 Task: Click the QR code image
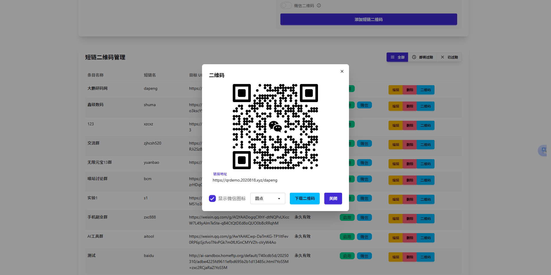click(275, 126)
